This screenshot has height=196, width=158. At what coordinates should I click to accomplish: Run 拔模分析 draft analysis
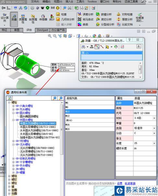[104, 14]
